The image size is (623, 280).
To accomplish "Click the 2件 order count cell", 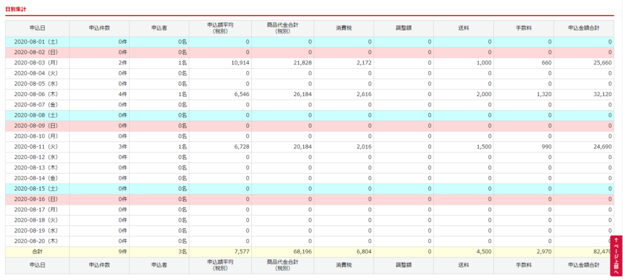I will [99, 63].
